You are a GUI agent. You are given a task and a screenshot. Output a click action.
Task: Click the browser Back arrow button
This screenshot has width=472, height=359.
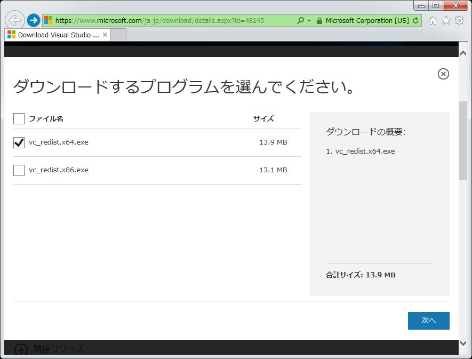14,21
